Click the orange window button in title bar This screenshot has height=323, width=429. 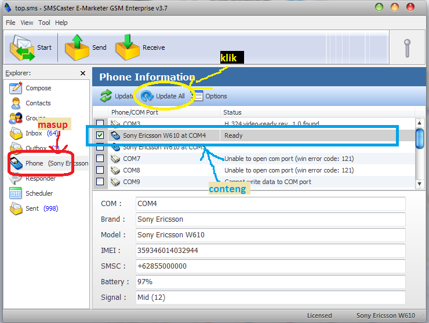(x=395, y=7)
